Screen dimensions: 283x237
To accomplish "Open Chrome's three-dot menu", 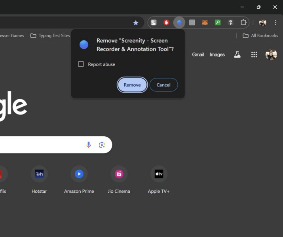I will (275, 23).
